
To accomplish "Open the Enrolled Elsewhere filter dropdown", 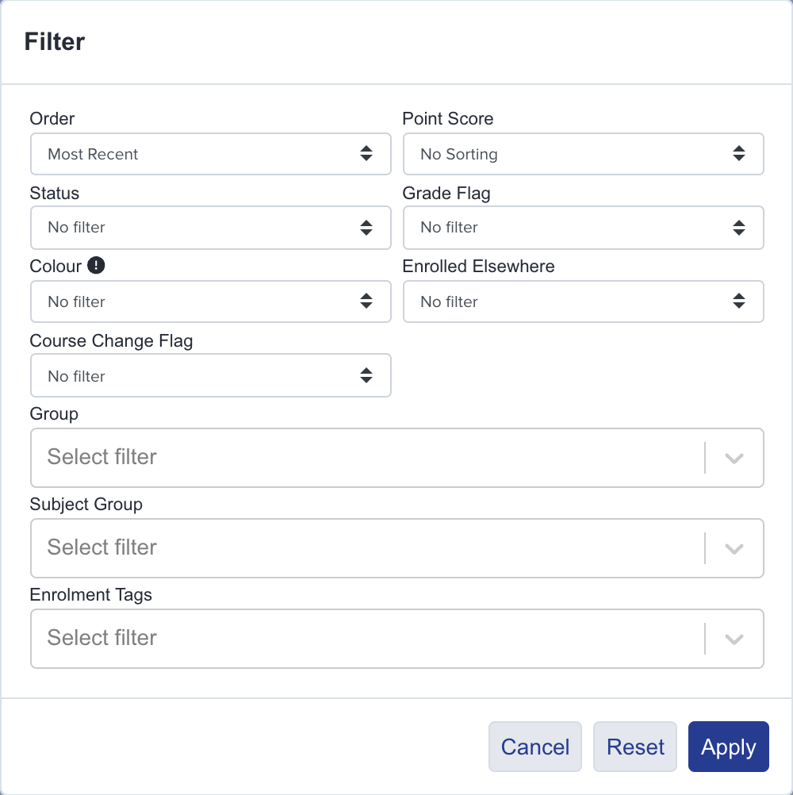I will [583, 301].
